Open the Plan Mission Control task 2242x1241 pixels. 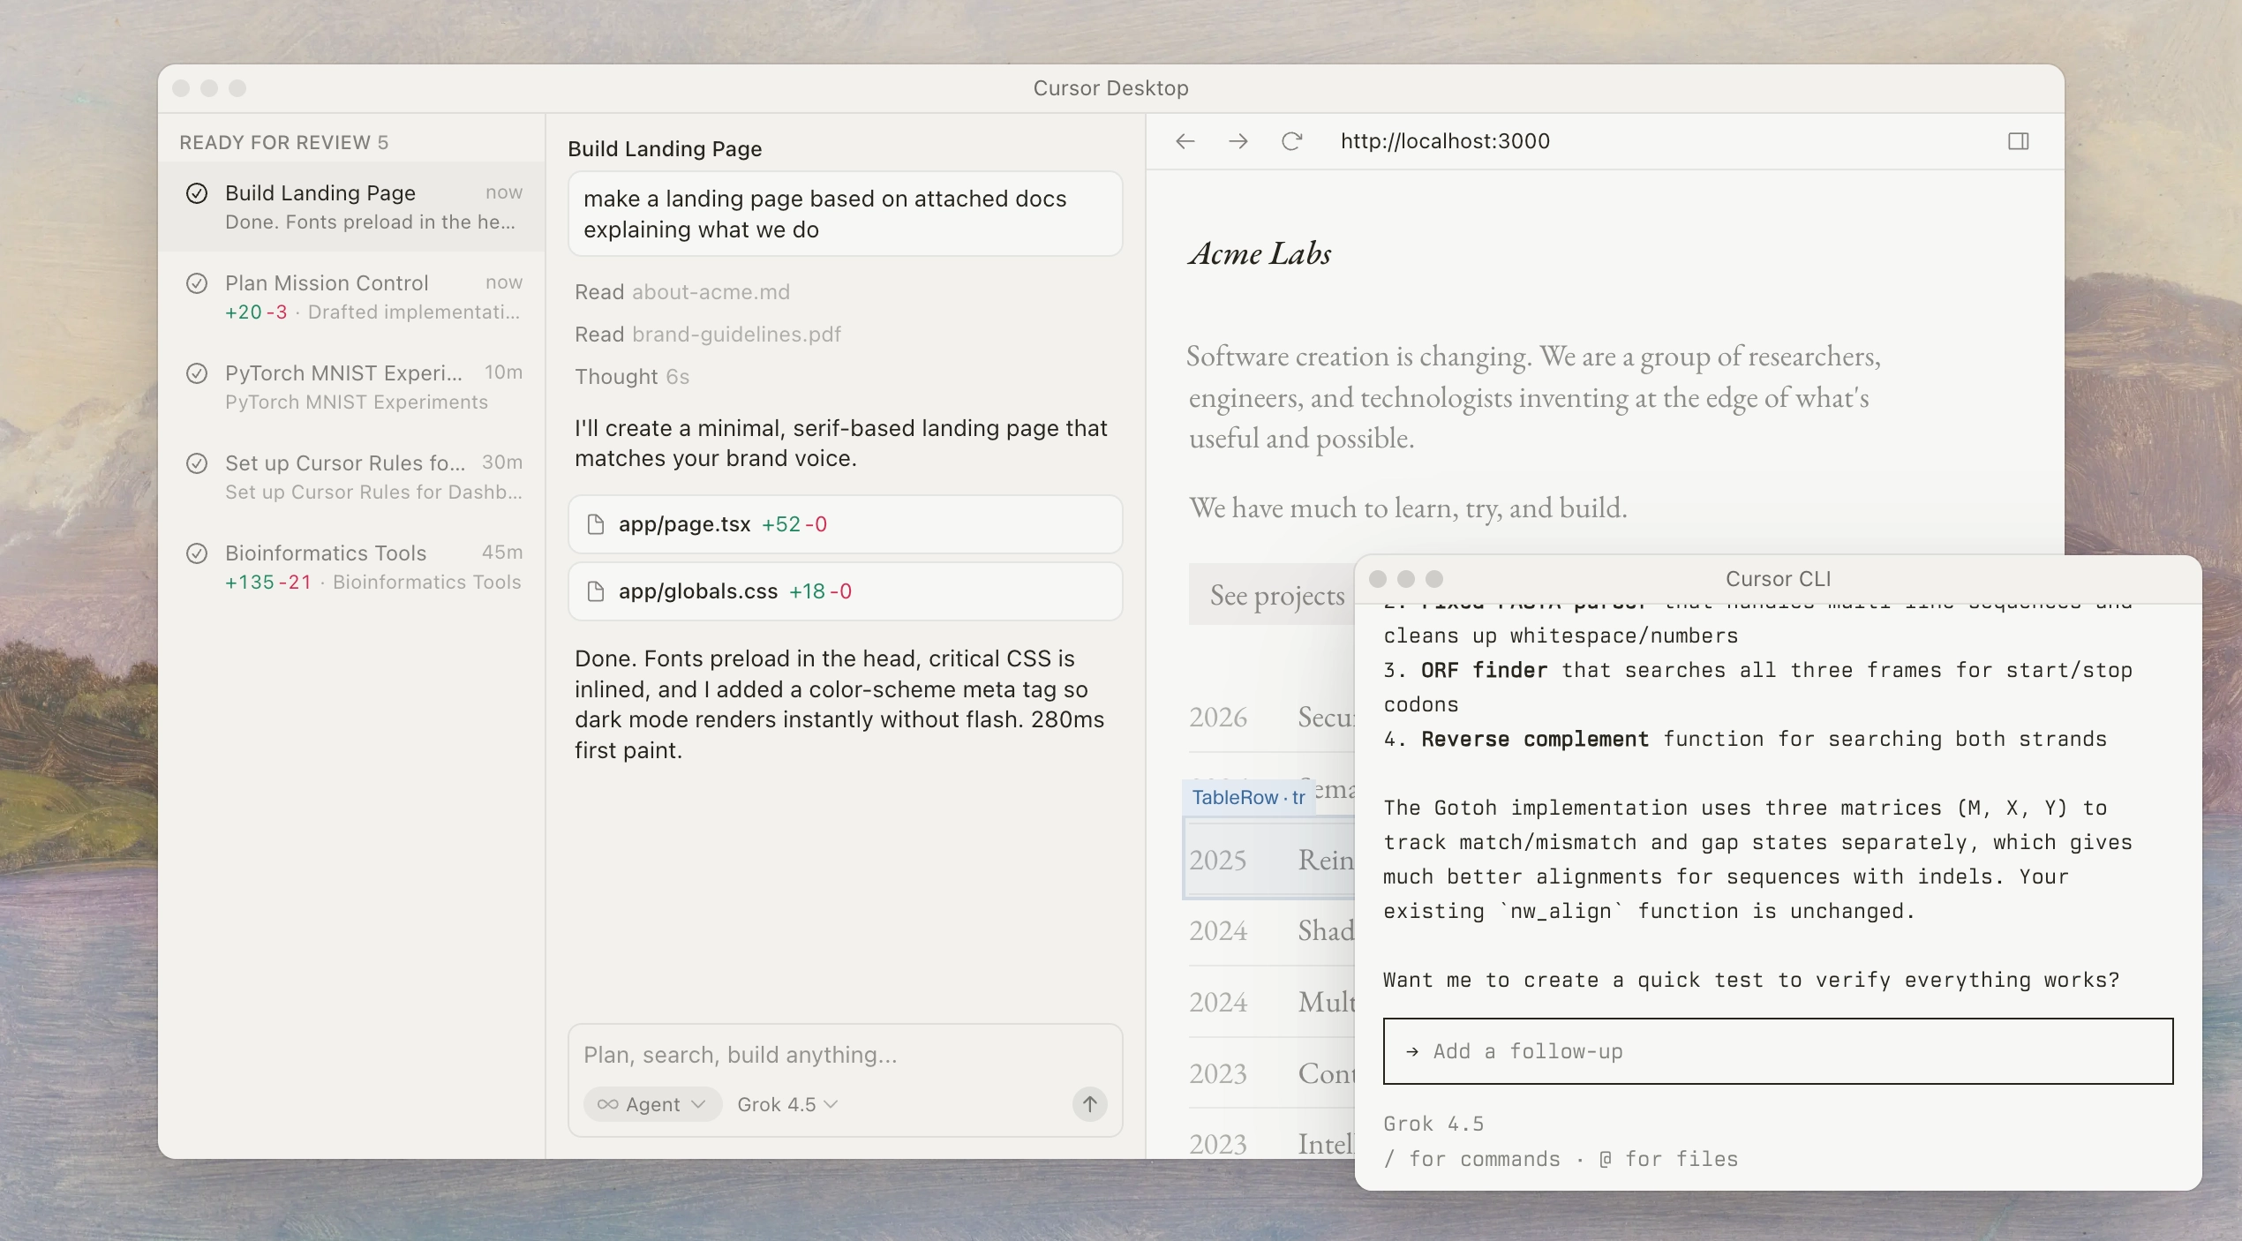(x=352, y=297)
